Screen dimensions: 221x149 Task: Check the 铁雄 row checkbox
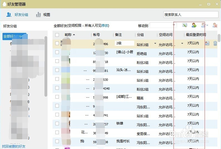(x=57, y=123)
